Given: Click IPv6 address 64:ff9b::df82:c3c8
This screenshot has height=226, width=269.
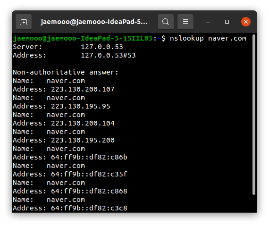Looking at the screenshot, I should tap(89, 208).
